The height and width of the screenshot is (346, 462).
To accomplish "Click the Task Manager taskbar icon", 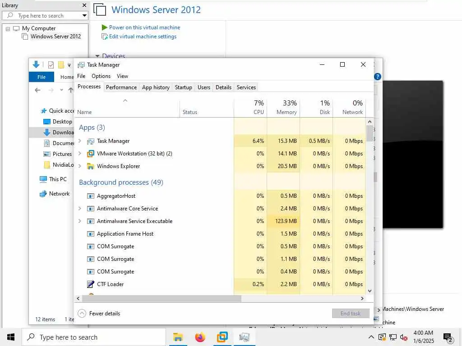I will click(244, 337).
